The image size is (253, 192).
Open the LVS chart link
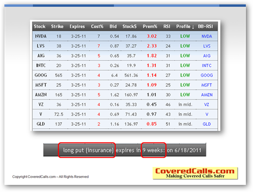(207, 46)
